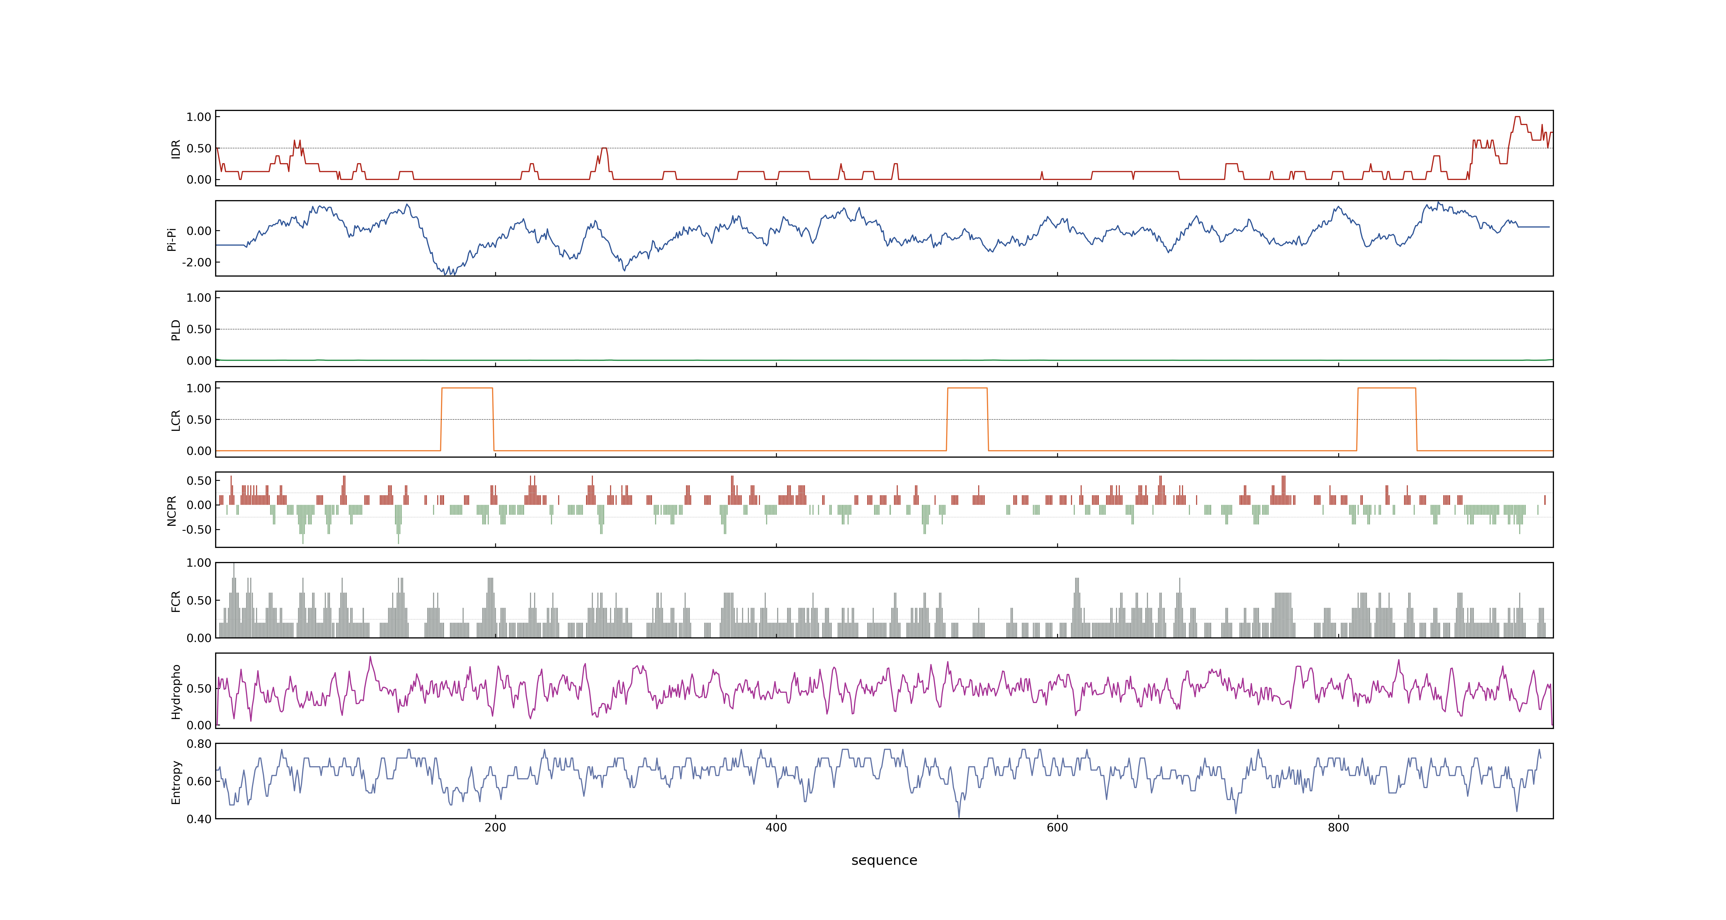Click the Hydropho y-axis label
This screenshot has width=1726, height=920.
coord(176,692)
